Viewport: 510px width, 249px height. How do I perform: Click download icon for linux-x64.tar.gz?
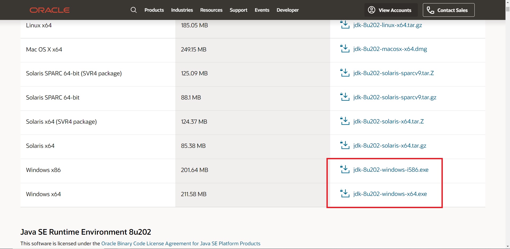(345, 25)
